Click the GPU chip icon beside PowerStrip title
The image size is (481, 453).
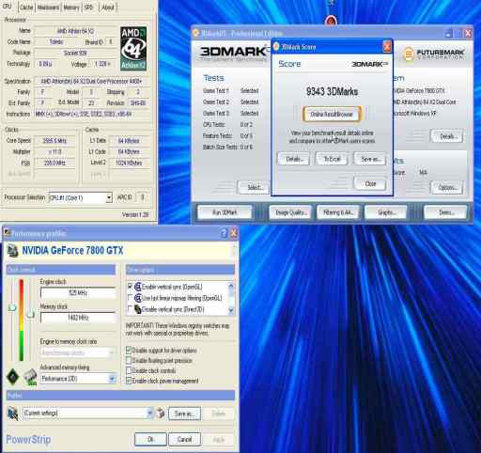coord(13,251)
